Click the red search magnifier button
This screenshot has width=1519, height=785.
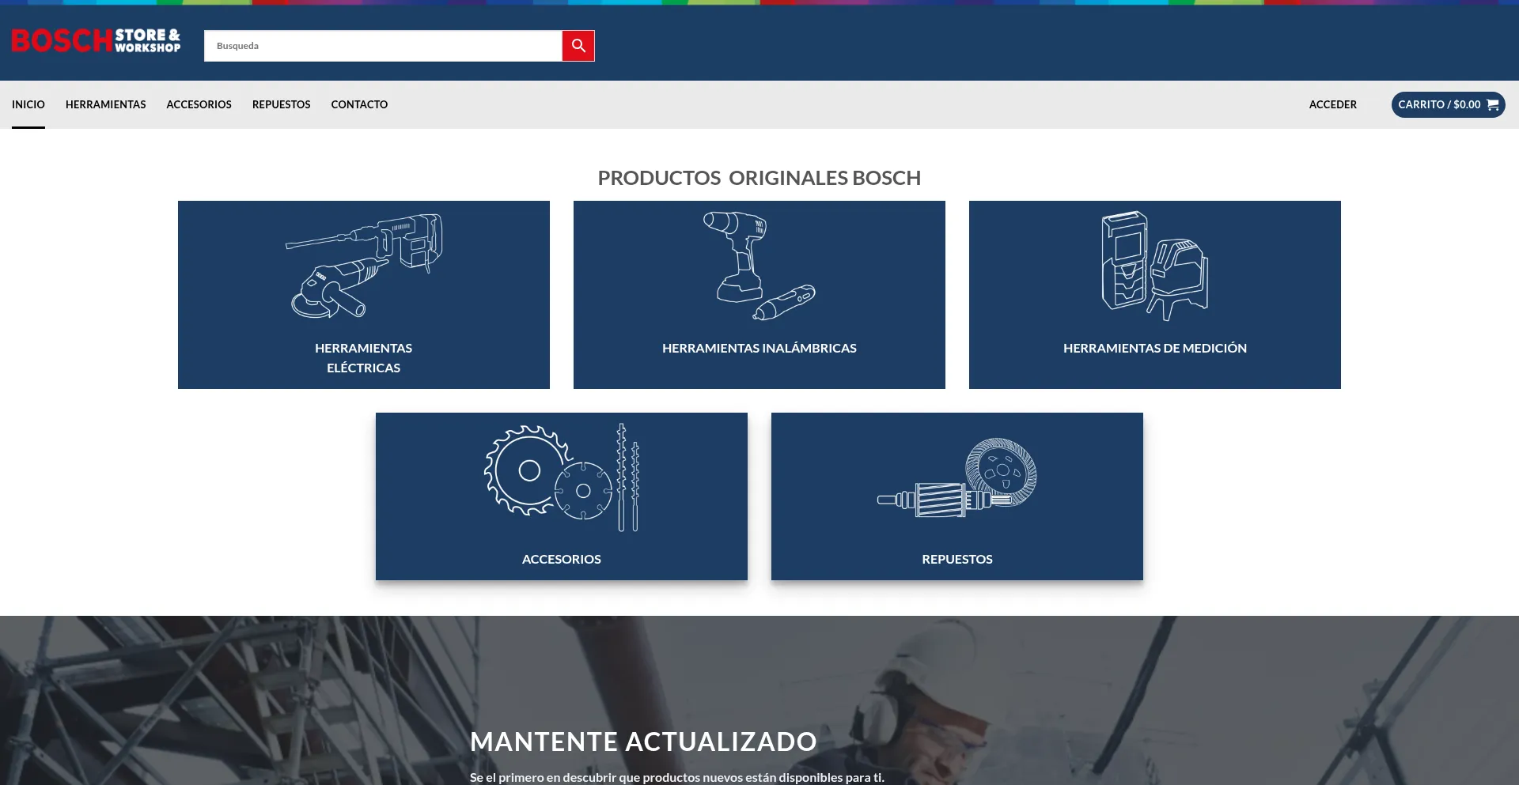pos(578,46)
